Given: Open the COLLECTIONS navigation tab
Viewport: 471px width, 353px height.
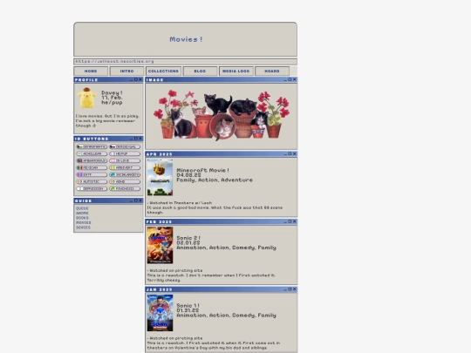Looking at the screenshot, I should coord(163,71).
